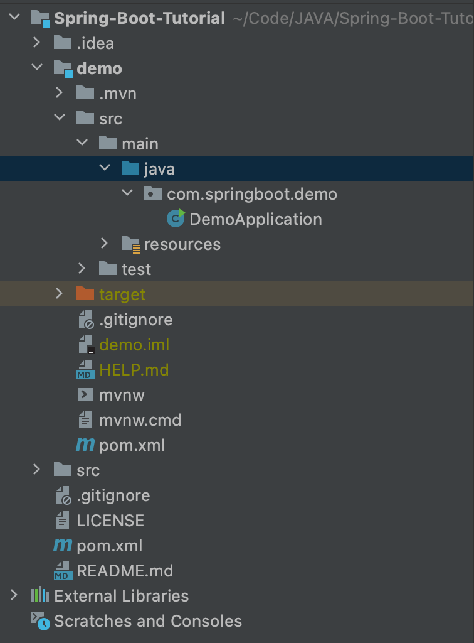
Task: Expand the root-level src folder chevron
Action: [x=37, y=469]
